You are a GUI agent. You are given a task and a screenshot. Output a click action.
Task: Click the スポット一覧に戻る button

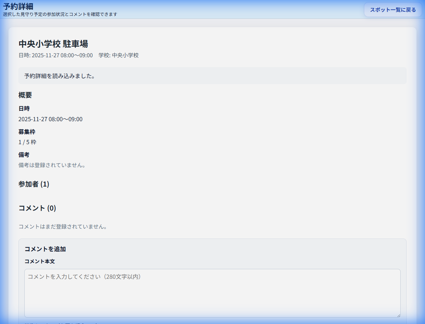[x=393, y=10]
